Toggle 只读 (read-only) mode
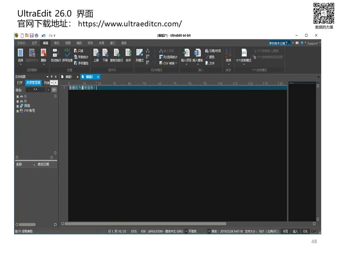Screen dimensions: 337x253 [79, 51]
